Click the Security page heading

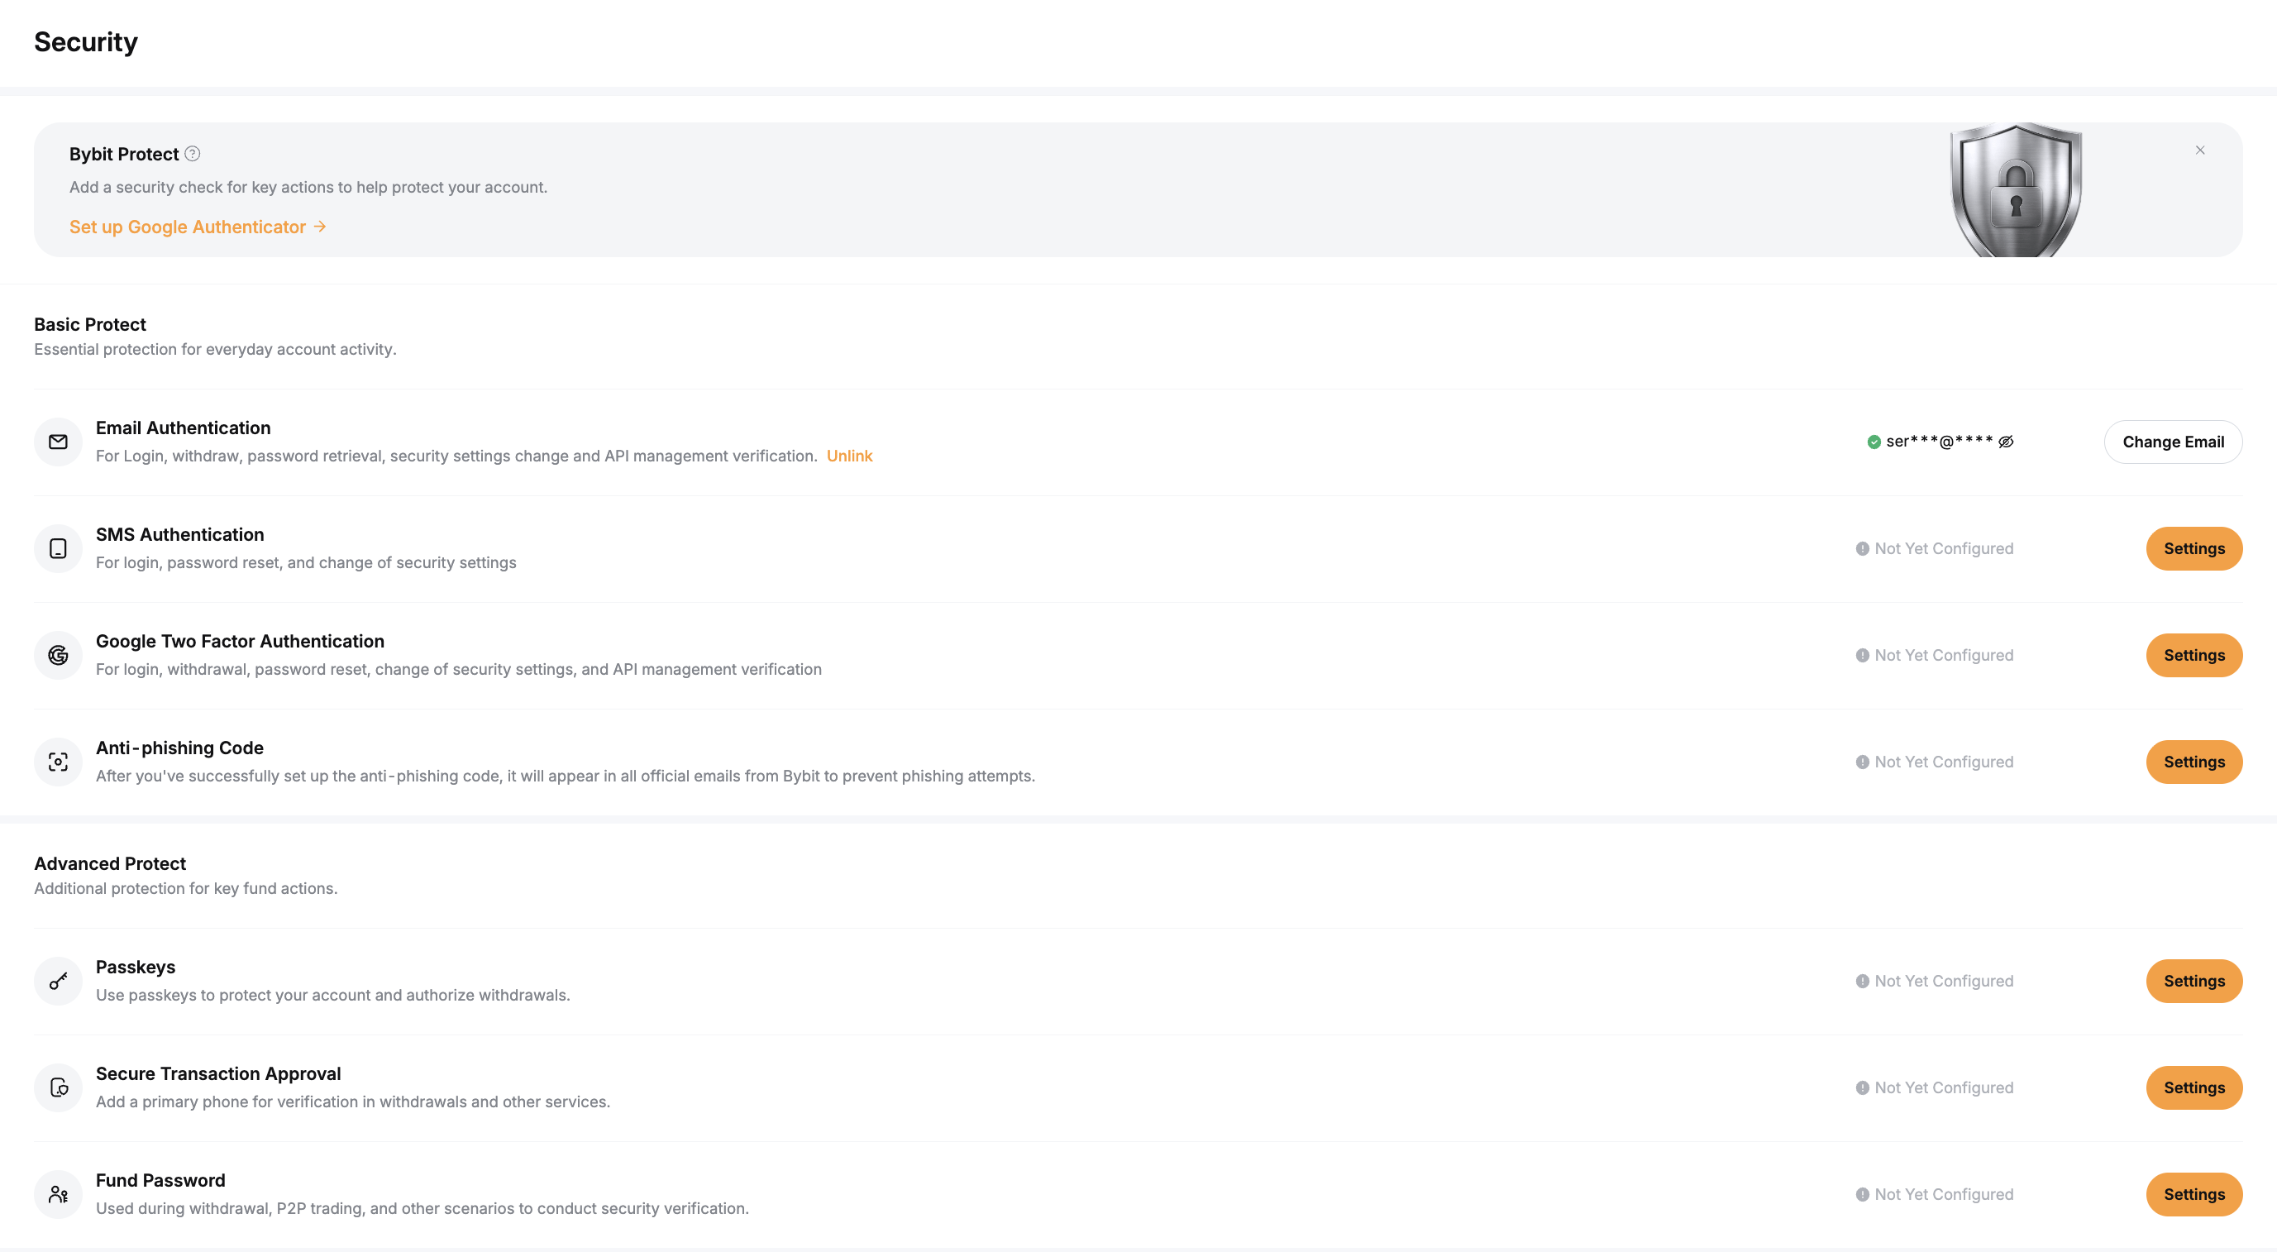coord(86,41)
